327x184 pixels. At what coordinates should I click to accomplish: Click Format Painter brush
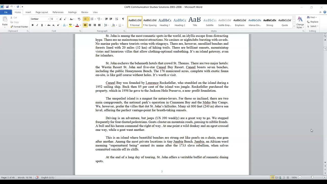point(19,27)
